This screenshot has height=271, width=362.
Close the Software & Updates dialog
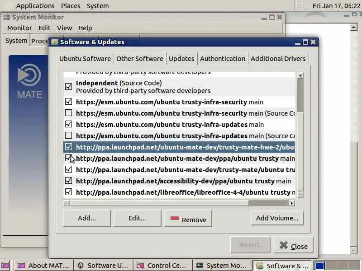(293, 245)
